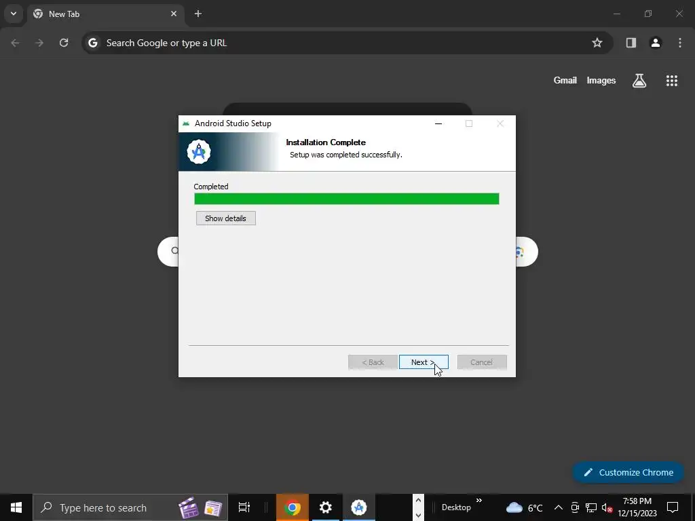
Task: Open network tray icon
Action: pyautogui.click(x=591, y=507)
